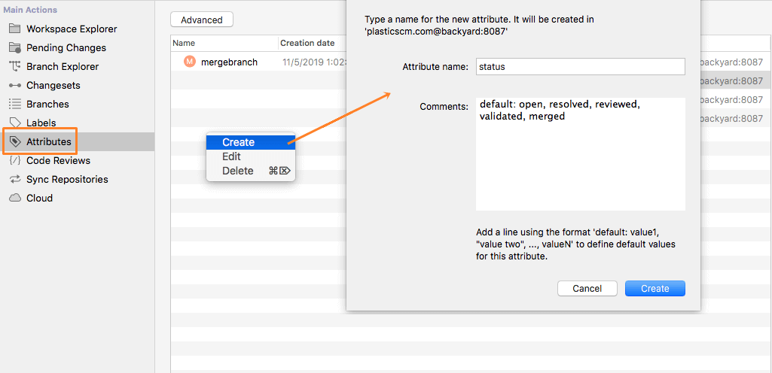Click the Cancel button in dialog

coord(587,289)
